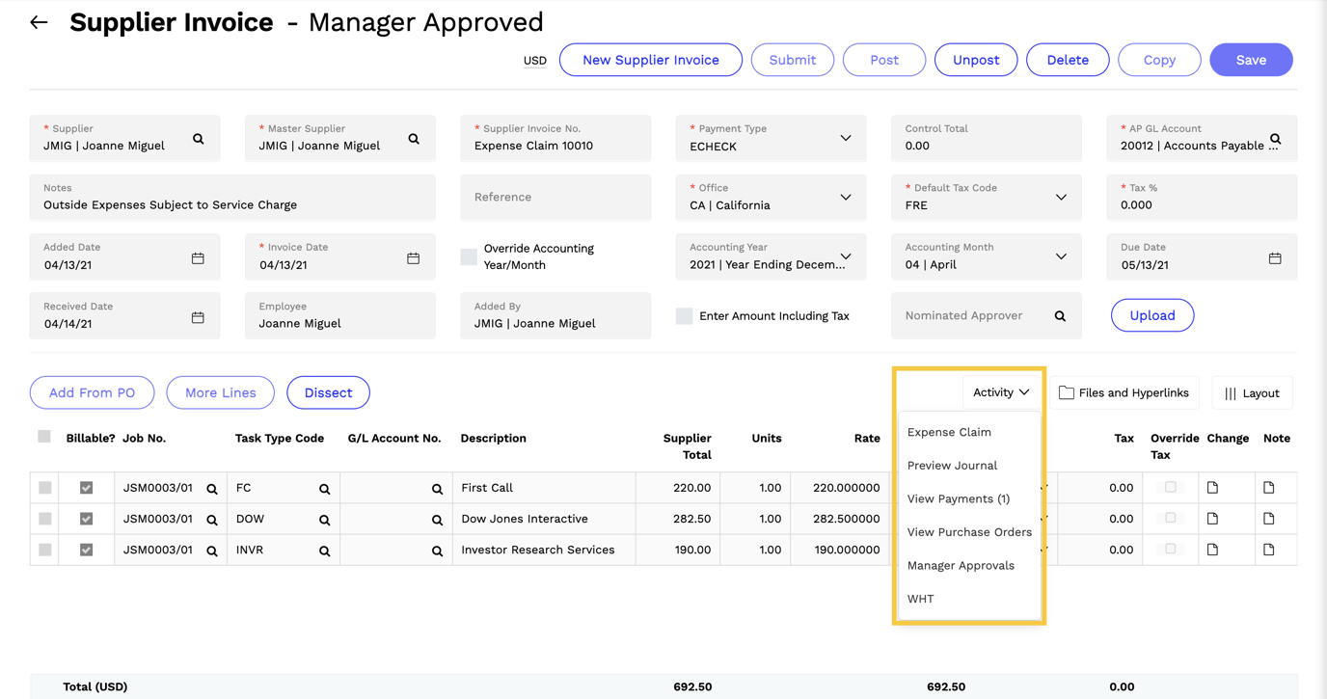Click the Job No. search icon on first line
This screenshot has height=699, width=1327.
[211, 487]
